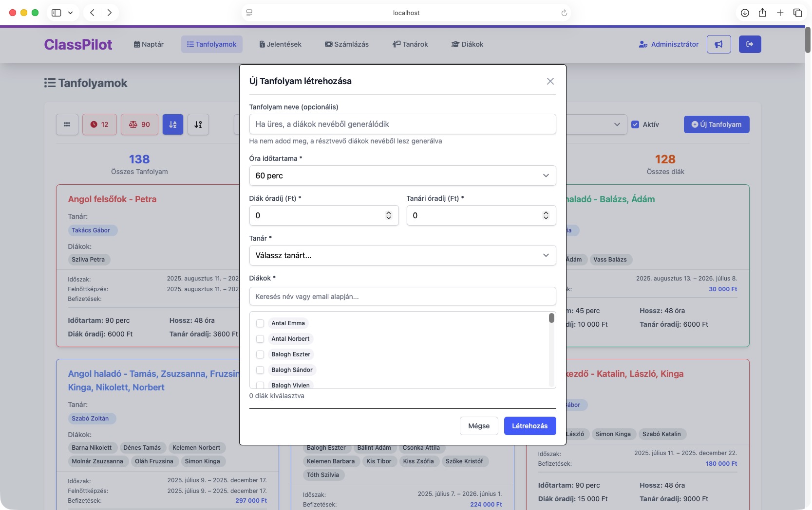Click the logout icon button
Screen dimensions: 812x510
click(x=750, y=44)
